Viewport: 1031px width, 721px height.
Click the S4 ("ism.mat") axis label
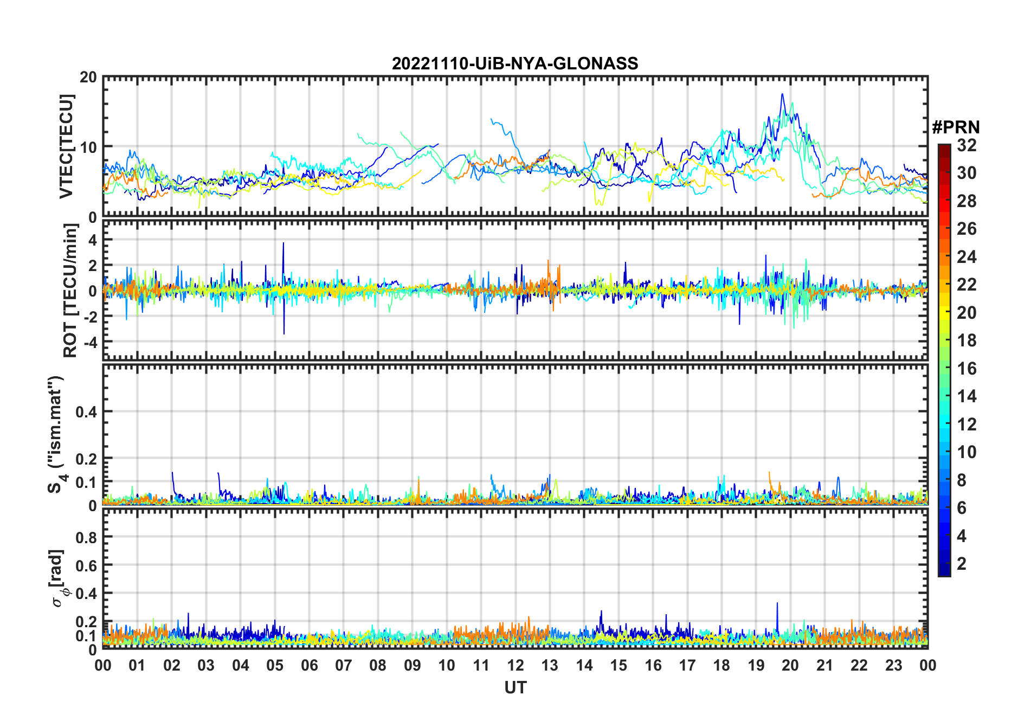click(x=56, y=434)
